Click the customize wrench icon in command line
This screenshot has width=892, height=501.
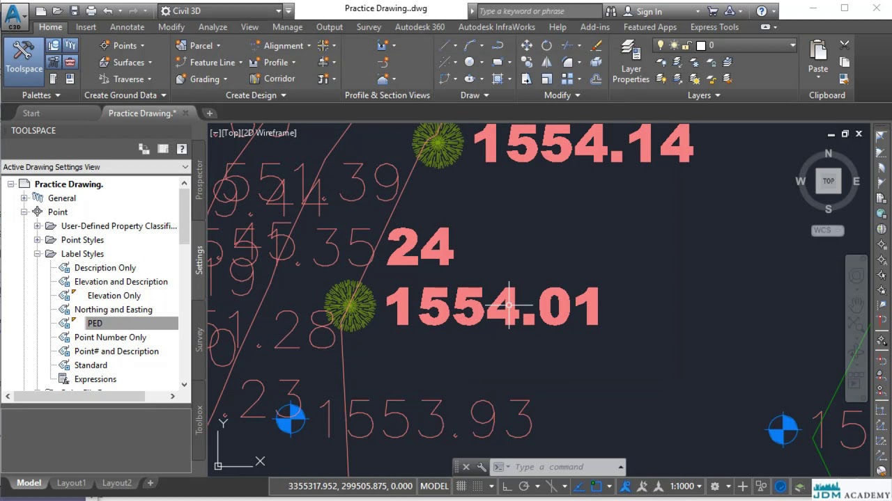tap(482, 467)
